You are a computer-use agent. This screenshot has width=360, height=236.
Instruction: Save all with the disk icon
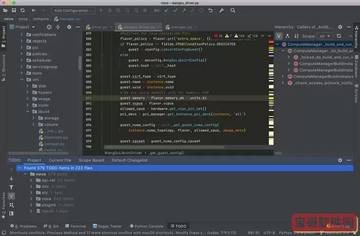(14, 10)
